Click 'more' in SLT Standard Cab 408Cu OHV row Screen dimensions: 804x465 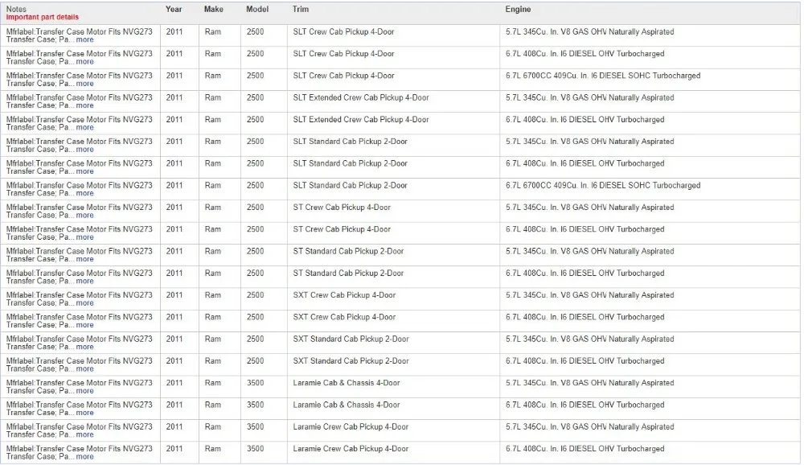point(84,171)
